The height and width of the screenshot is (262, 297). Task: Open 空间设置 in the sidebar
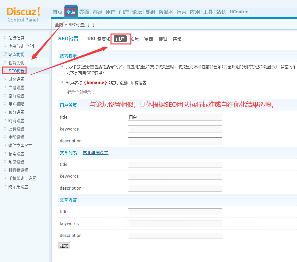tap(16, 96)
